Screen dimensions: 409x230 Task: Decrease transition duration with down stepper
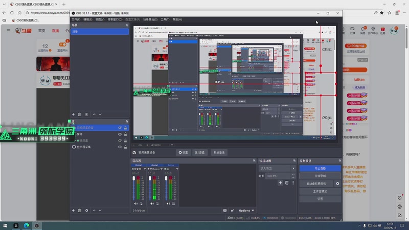coord(293,177)
